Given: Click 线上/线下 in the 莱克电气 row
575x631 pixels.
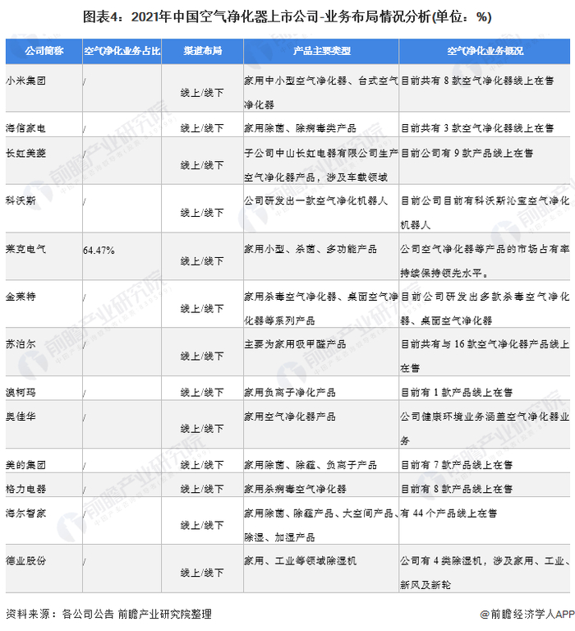Looking at the screenshot, I should (x=202, y=261).
